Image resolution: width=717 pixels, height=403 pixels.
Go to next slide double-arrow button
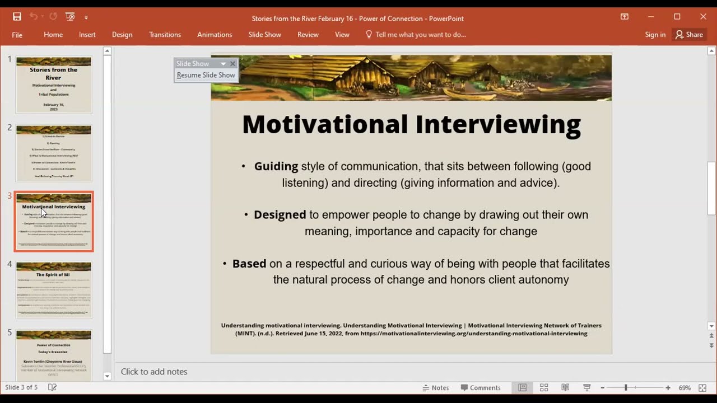point(711,346)
